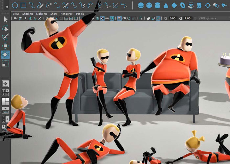The image size is (230, 164).
Task: Create a NURBS sphere from the shelf
Action: (x=141, y=6)
